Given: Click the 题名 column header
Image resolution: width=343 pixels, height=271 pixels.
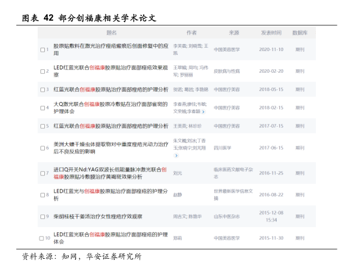Looking at the screenshot, I should coord(111,33).
